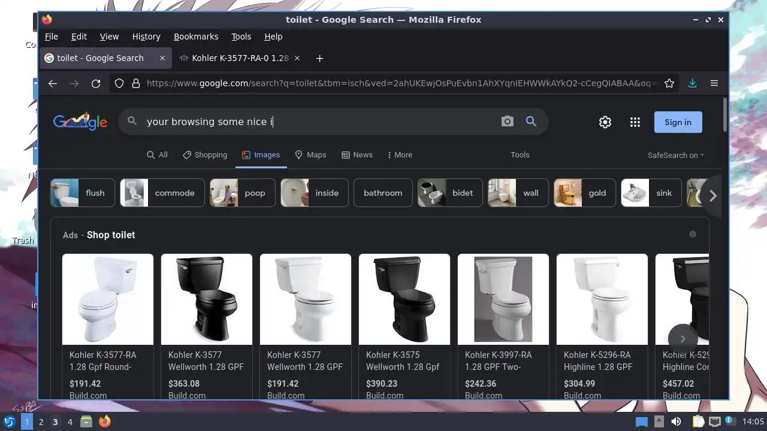Viewport: 767px width, 431px height.
Task: Reload the current page
Action: point(96,83)
